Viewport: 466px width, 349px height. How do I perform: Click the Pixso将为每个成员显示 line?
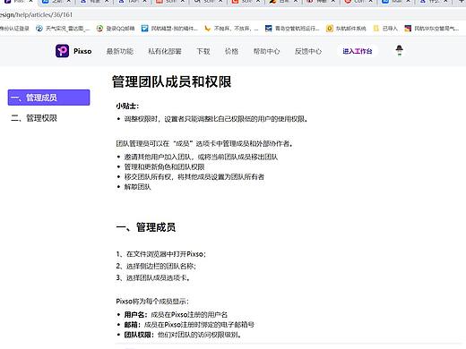point(152,302)
